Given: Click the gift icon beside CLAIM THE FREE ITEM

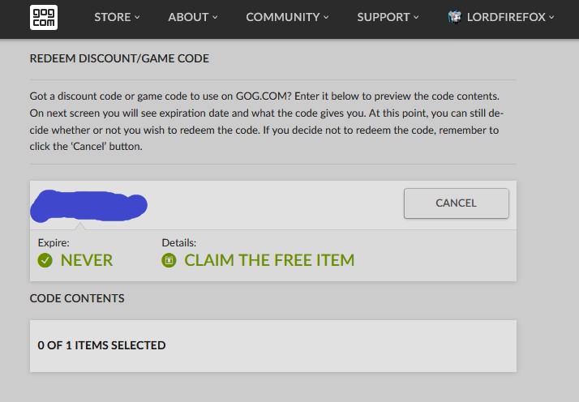Looking at the screenshot, I should pyautogui.click(x=169, y=260).
